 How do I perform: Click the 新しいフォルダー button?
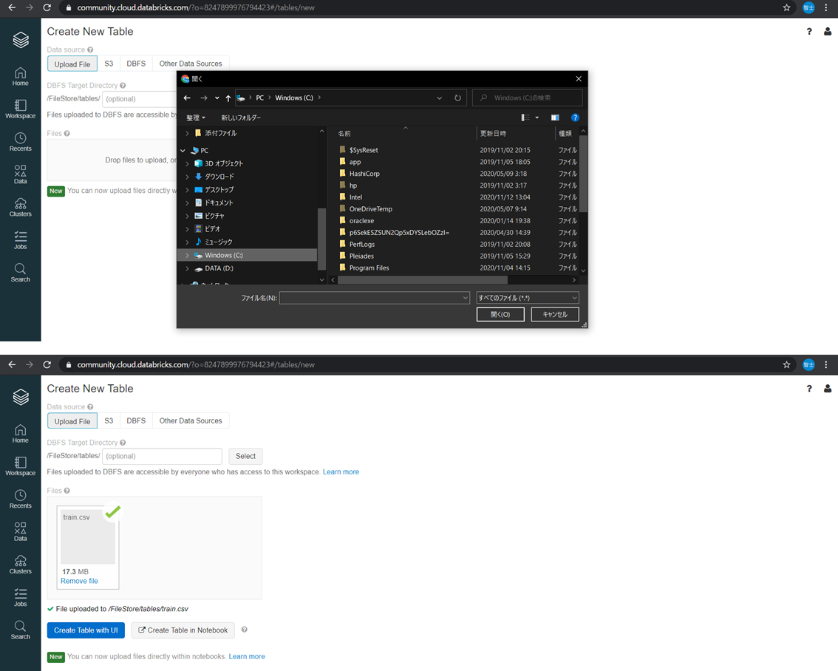[241, 117]
